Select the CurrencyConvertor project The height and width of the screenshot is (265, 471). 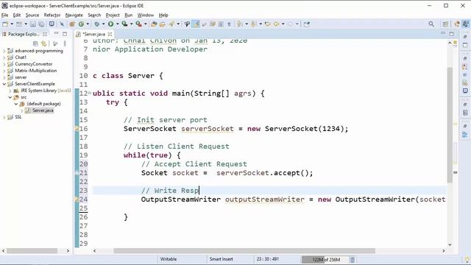point(33,64)
